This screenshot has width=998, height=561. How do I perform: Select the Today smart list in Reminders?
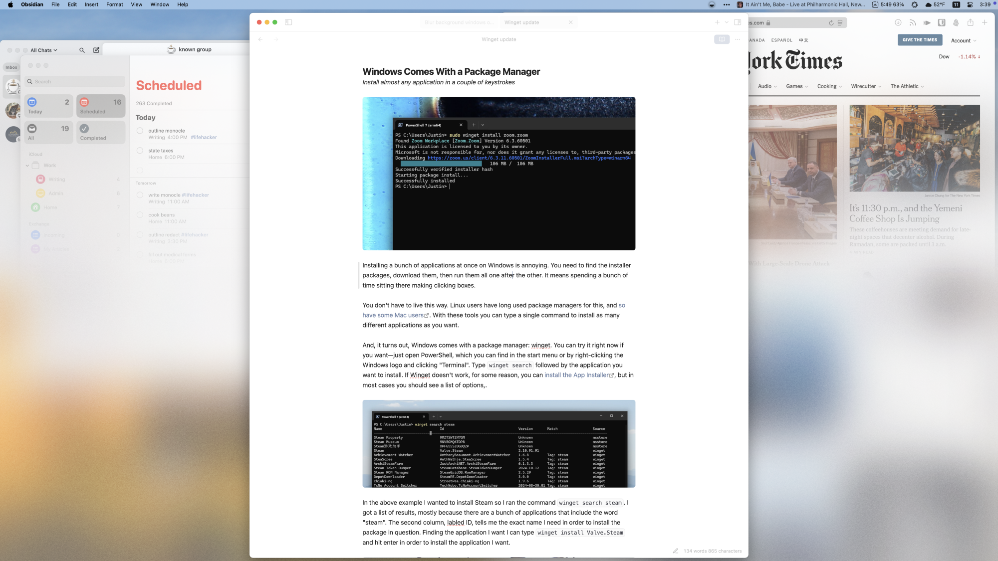49,106
